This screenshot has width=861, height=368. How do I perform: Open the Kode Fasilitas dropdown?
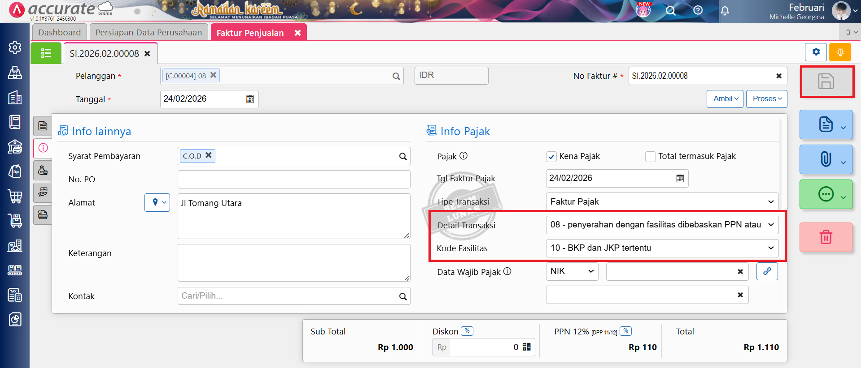pos(662,248)
